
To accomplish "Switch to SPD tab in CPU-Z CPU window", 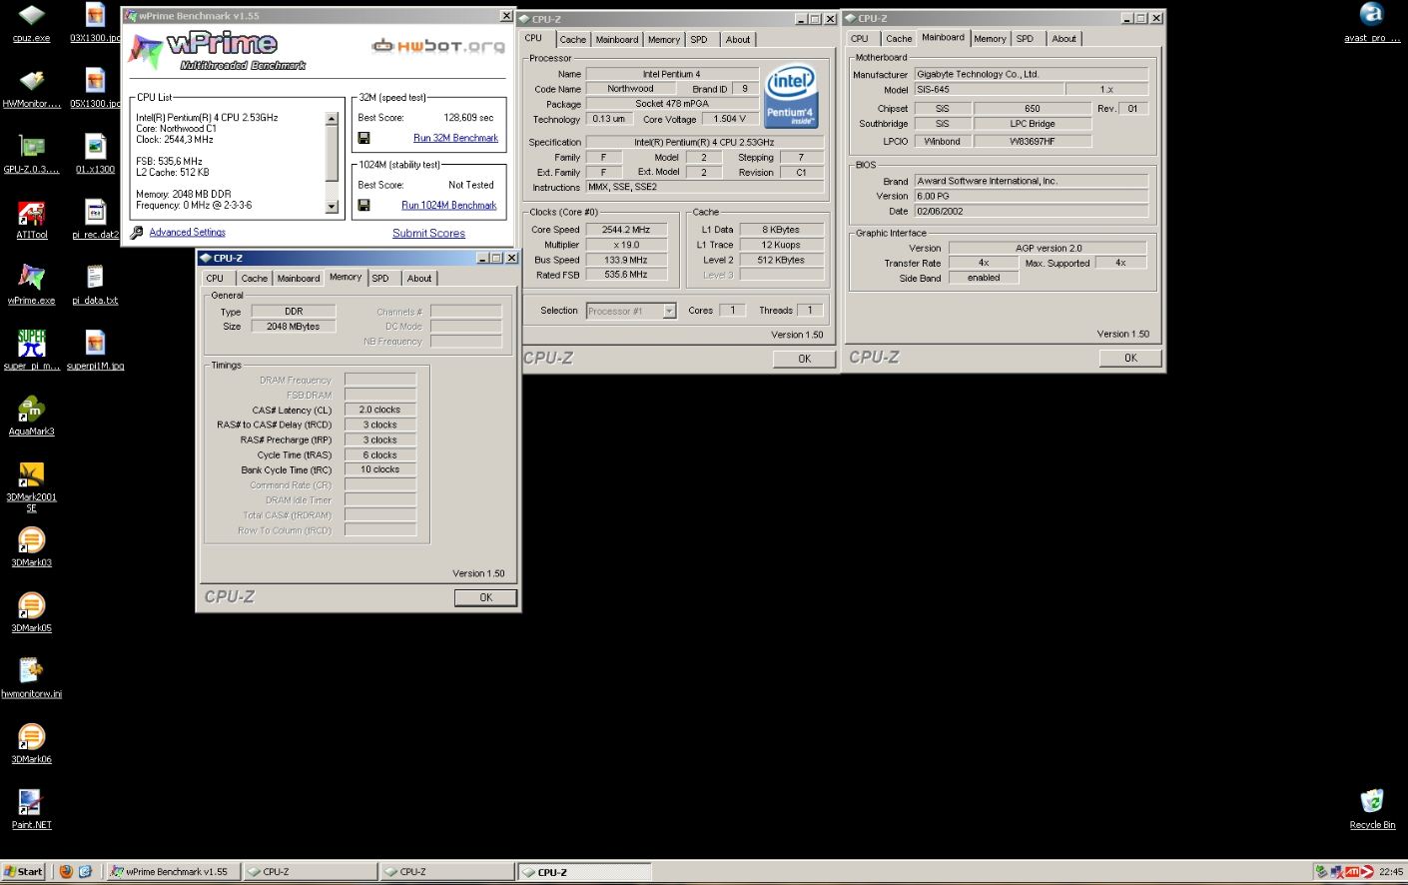I will pyautogui.click(x=699, y=39).
